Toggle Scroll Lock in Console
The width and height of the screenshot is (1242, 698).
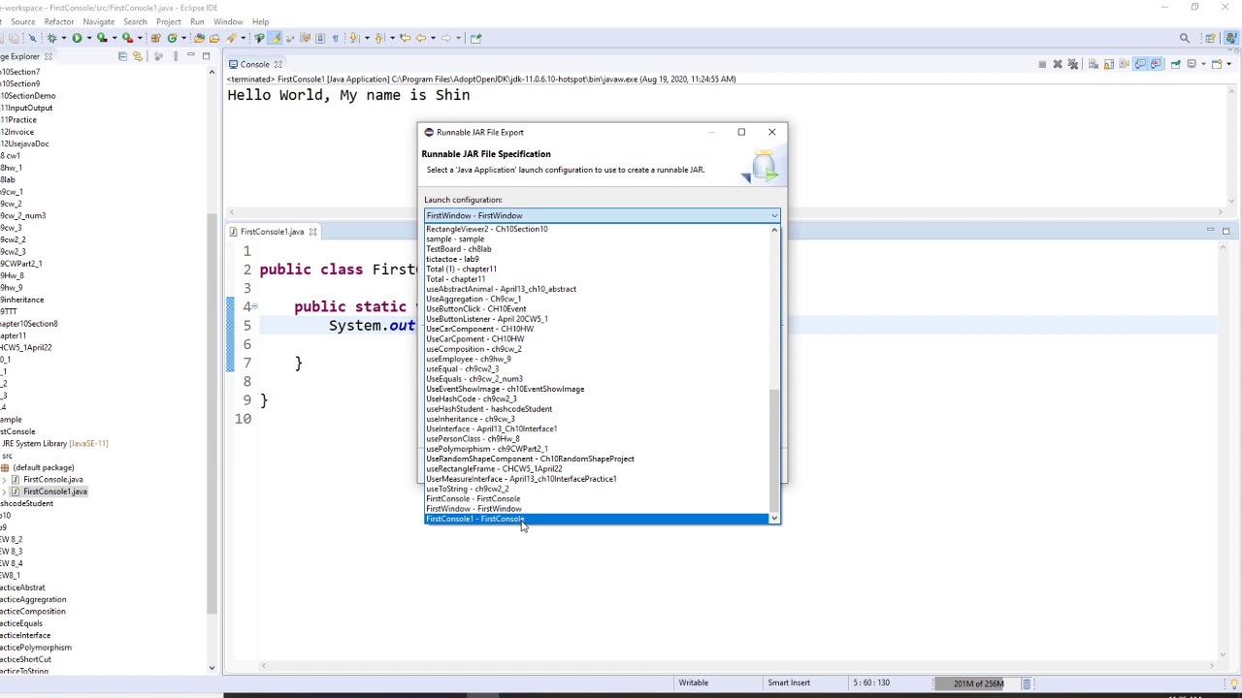pos(1109,64)
